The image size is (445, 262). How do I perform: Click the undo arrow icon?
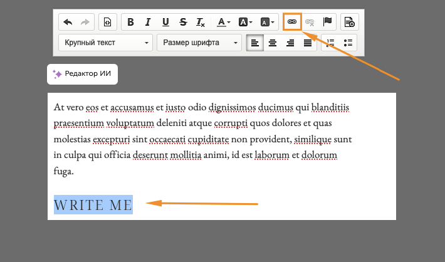[68, 22]
